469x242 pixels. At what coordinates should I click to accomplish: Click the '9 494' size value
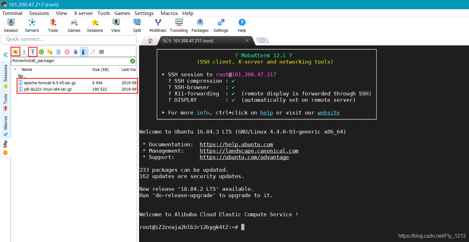pyautogui.click(x=97, y=83)
